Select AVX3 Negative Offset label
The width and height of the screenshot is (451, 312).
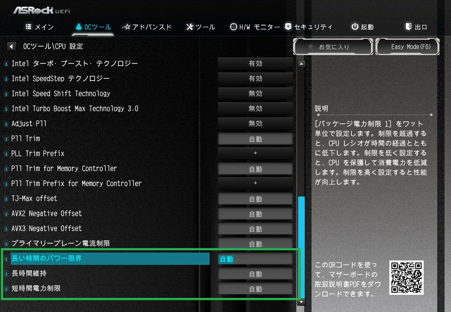click(x=47, y=228)
